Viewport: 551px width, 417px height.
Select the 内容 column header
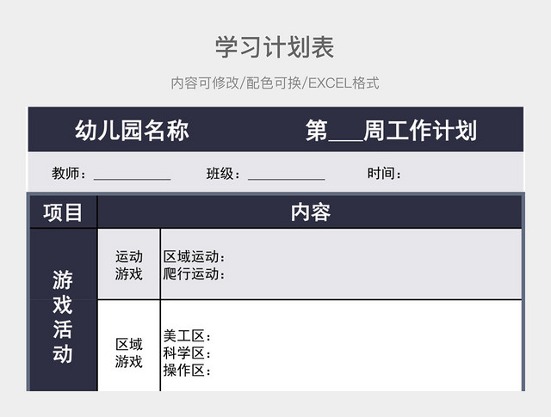click(x=310, y=212)
